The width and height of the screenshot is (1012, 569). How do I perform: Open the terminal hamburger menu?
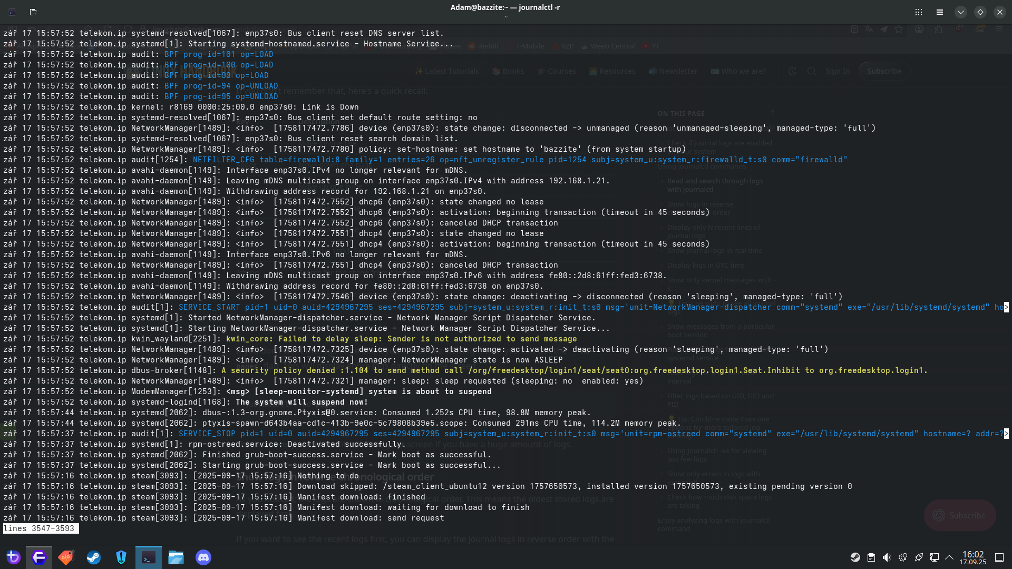click(x=939, y=12)
